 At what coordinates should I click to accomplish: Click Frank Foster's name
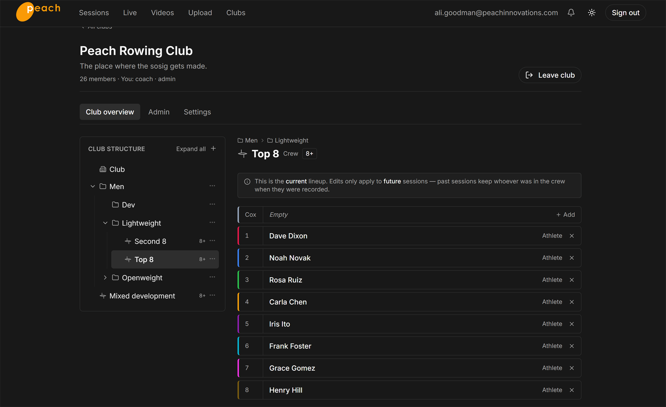(x=290, y=346)
